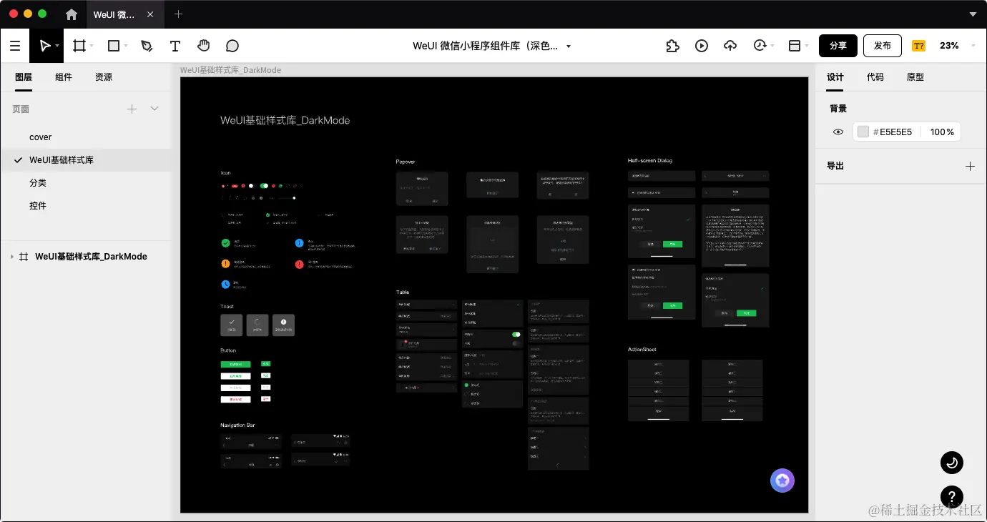Add a new page with plus icon
987x522 pixels.
[132, 109]
